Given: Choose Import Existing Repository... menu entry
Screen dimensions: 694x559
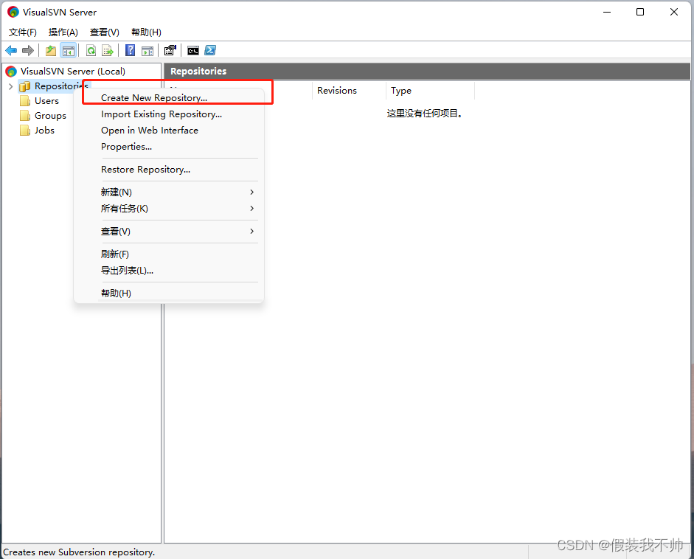Looking at the screenshot, I should [x=170, y=114].
